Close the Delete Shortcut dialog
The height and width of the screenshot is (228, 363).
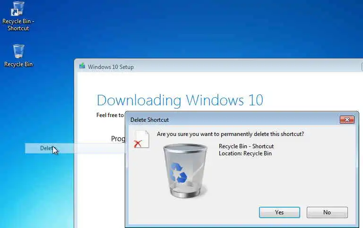pos(347,119)
